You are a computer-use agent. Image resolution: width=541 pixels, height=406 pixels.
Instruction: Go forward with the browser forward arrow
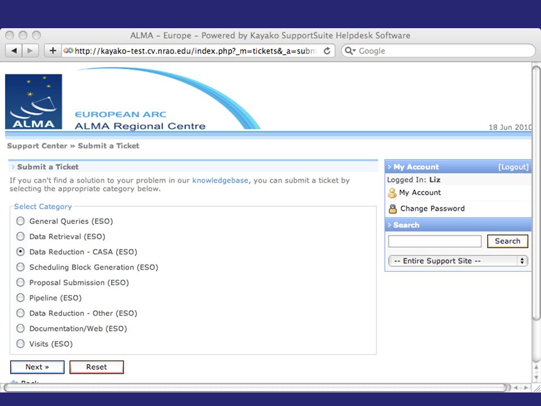pos(30,51)
